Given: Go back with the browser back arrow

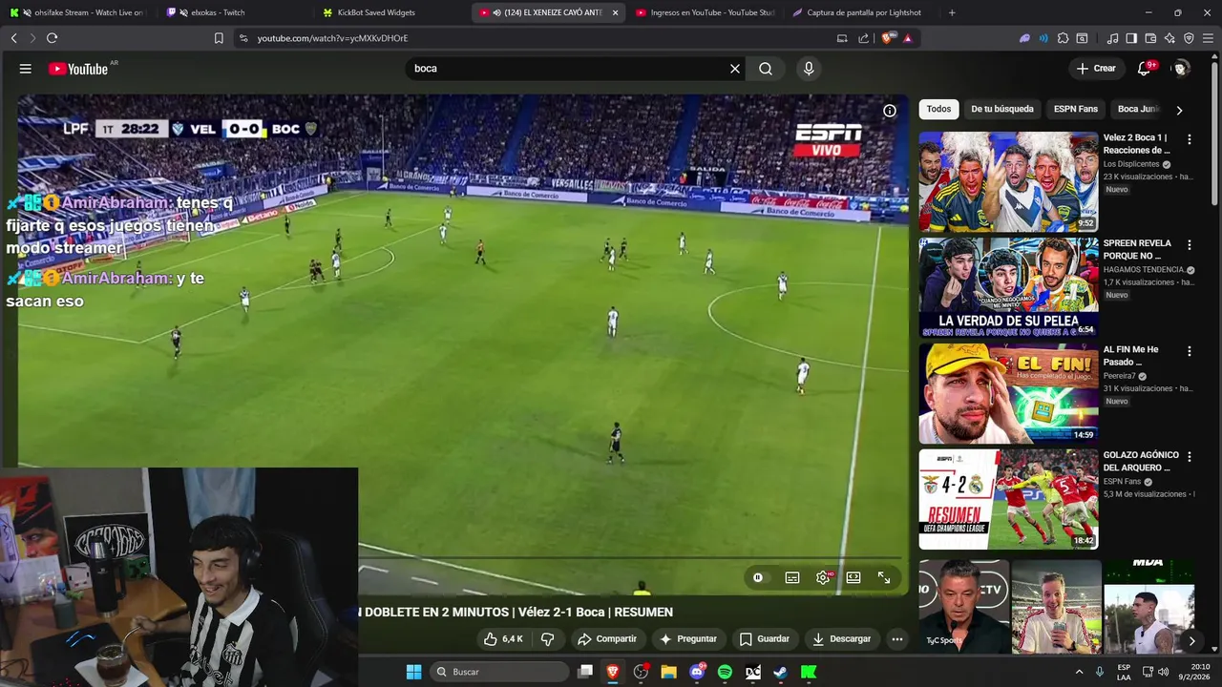Looking at the screenshot, I should click(13, 38).
